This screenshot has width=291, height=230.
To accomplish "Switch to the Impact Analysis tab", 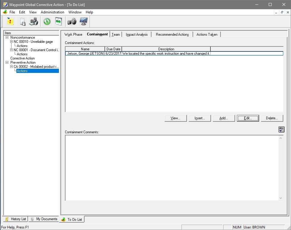I will [137, 34].
